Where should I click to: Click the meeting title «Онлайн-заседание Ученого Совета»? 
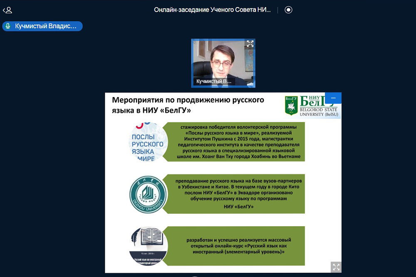point(212,10)
